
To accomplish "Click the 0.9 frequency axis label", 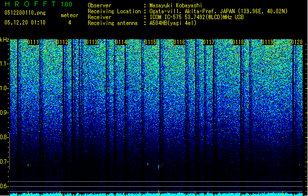I will click(4, 113).
